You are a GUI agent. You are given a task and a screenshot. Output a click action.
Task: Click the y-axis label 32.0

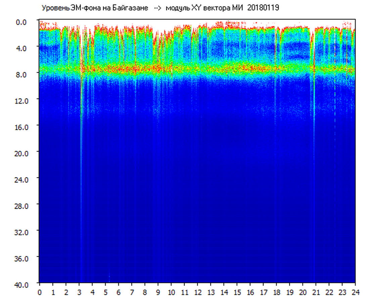(21, 232)
